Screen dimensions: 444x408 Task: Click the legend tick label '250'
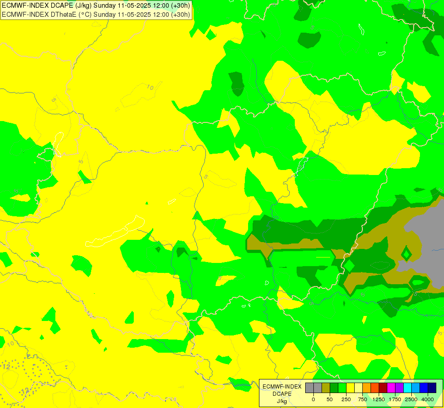(346, 399)
